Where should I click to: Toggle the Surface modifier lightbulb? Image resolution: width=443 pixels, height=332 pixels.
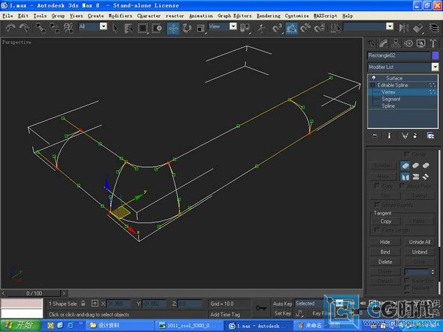tap(373, 78)
